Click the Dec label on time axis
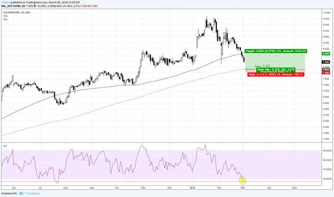 [170, 188]
